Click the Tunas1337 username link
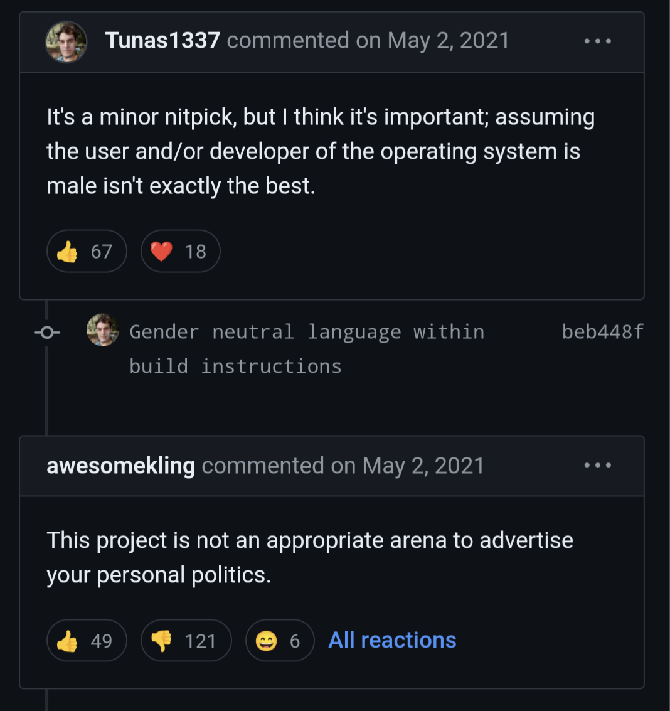Viewport: 670px width, 711px height. coord(162,41)
